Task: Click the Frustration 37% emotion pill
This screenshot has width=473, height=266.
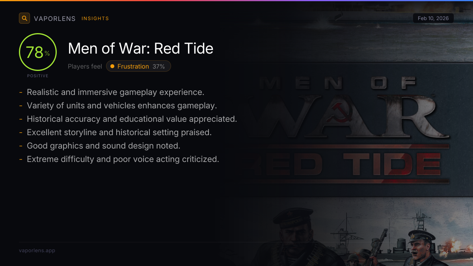Action: 138,66
